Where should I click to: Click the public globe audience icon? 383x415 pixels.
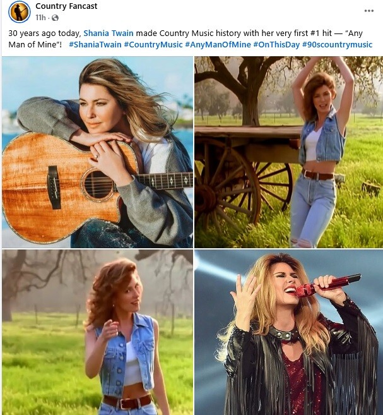pos(55,18)
